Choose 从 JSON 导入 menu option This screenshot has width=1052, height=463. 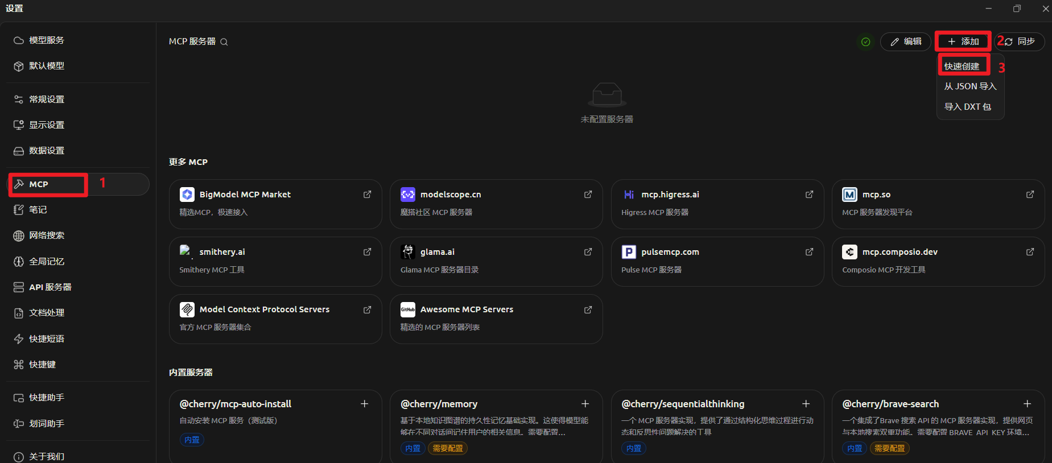[970, 86]
